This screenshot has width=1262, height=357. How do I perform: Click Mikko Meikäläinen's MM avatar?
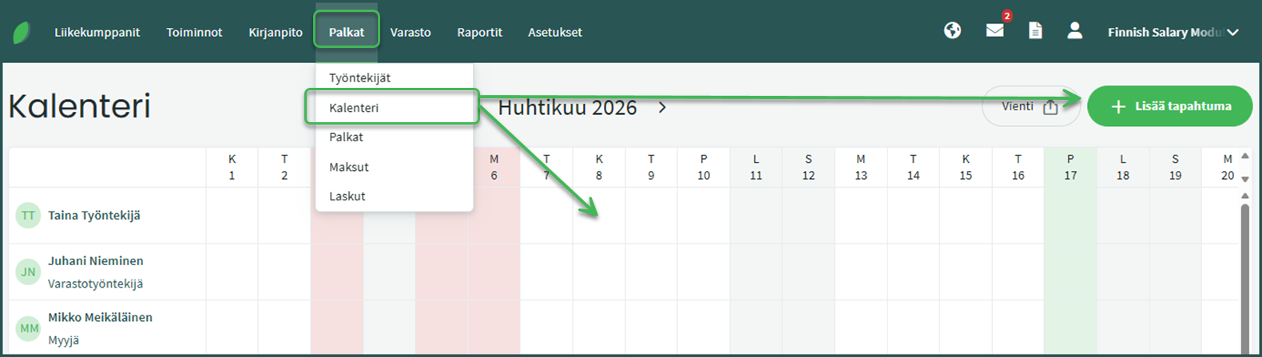29,328
